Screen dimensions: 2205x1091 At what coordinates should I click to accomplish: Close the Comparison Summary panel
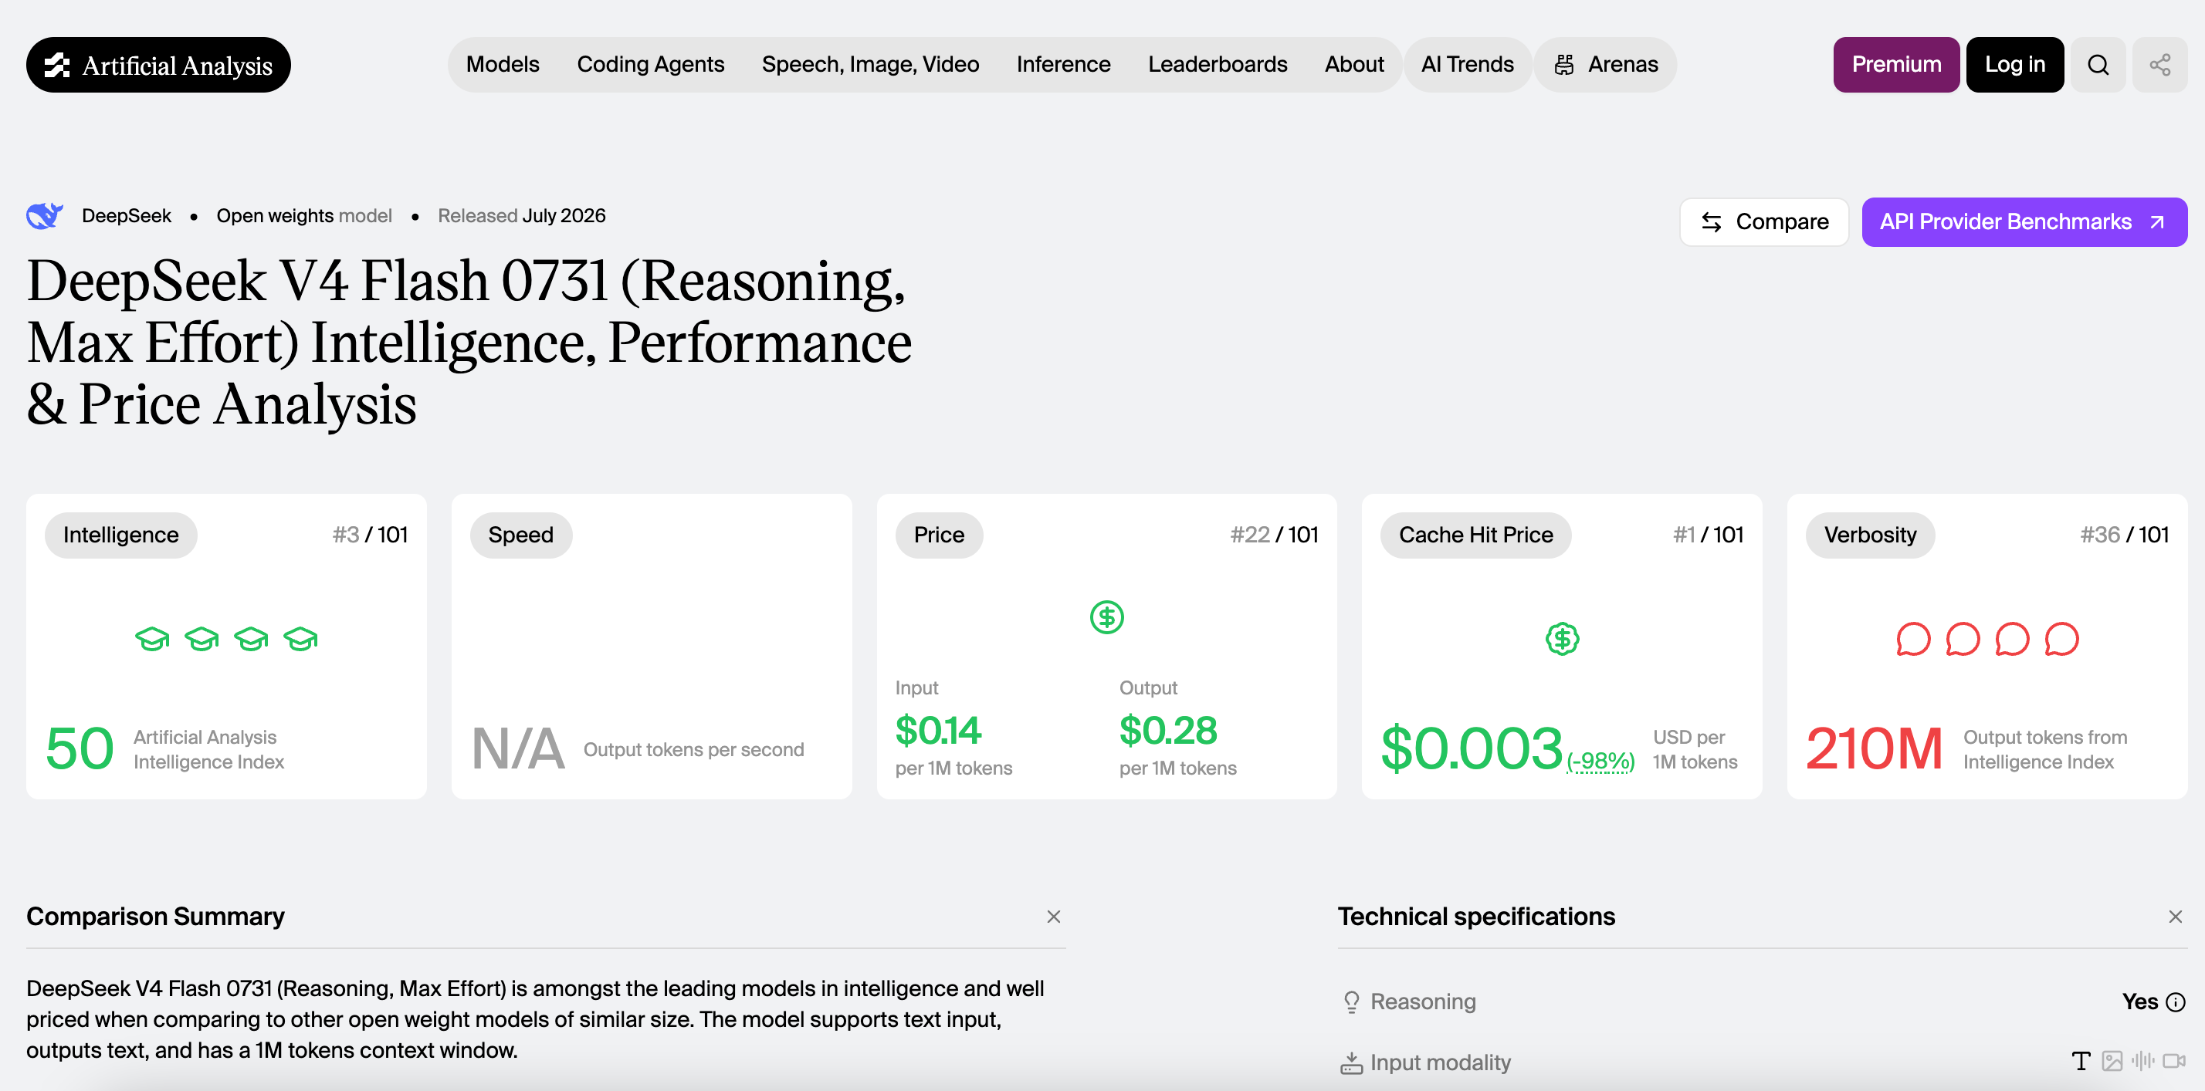tap(1054, 917)
